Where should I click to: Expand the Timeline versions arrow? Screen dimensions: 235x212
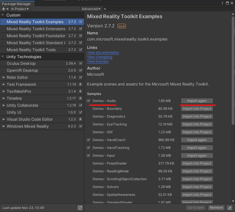4,98
